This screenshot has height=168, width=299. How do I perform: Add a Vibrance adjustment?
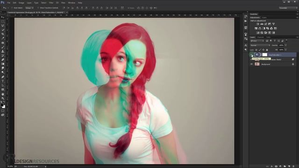[x=274, y=24]
